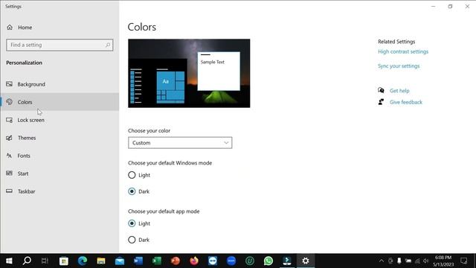The height and width of the screenshot is (268, 476).
Task: Open taskbar Search
Action: 27,261
